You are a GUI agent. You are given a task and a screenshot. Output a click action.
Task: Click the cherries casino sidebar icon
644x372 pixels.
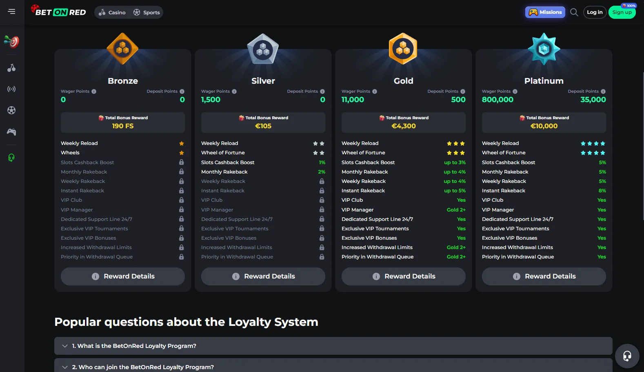click(11, 68)
